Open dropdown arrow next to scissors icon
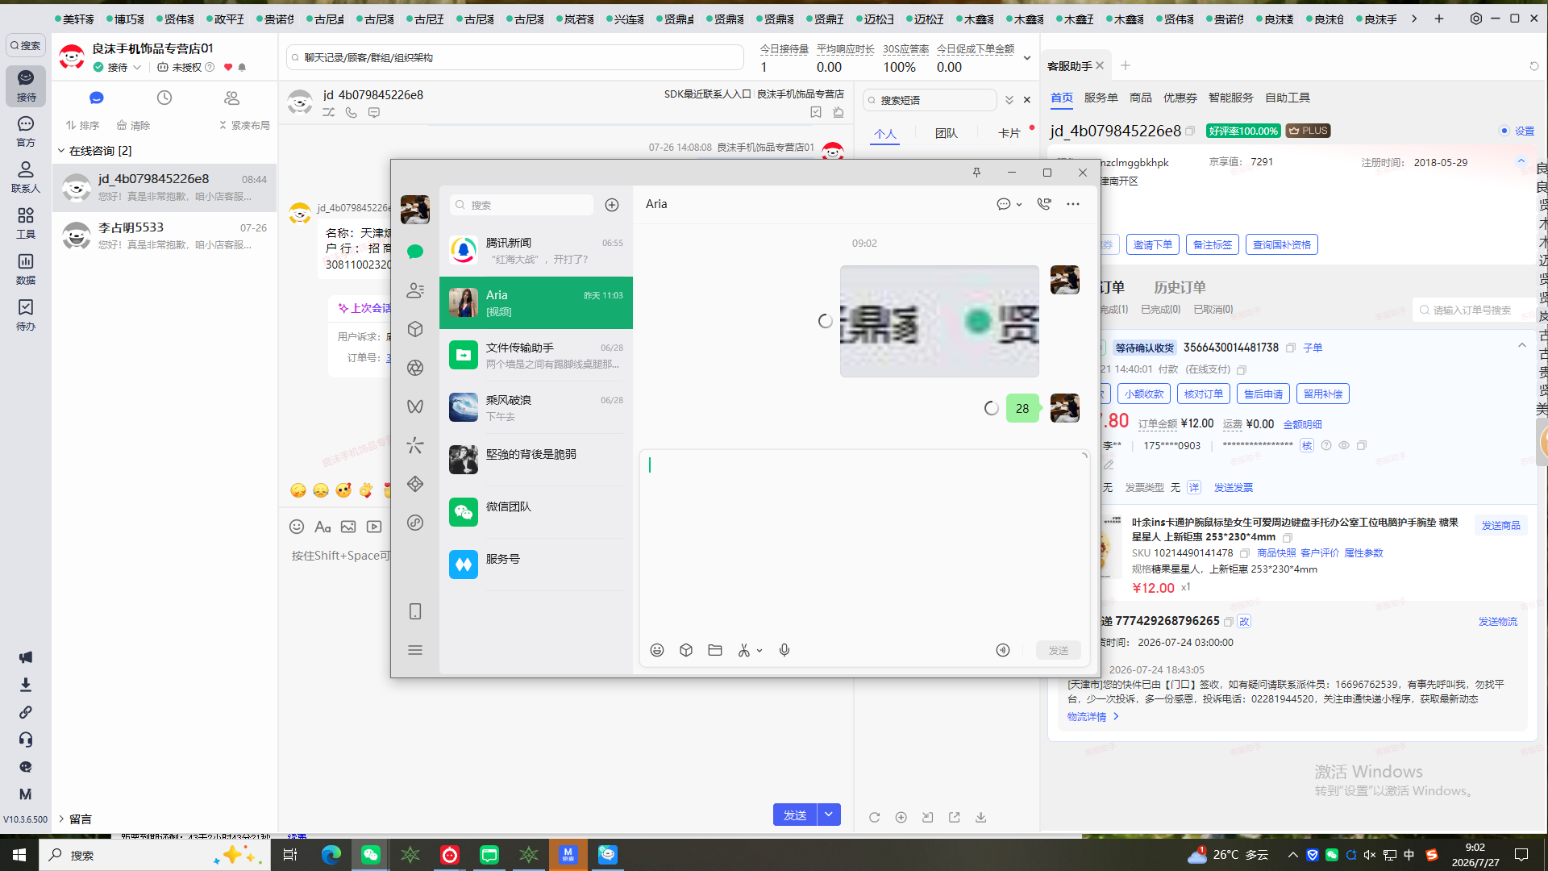This screenshot has height=871, width=1548. (x=759, y=651)
